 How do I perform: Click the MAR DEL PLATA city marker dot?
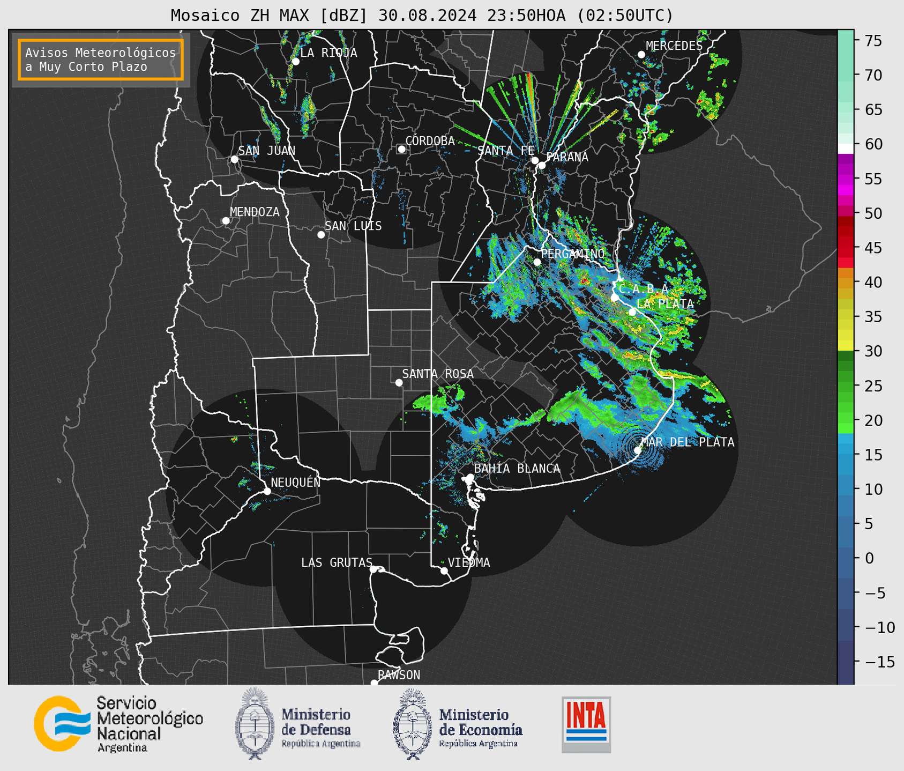tap(638, 450)
